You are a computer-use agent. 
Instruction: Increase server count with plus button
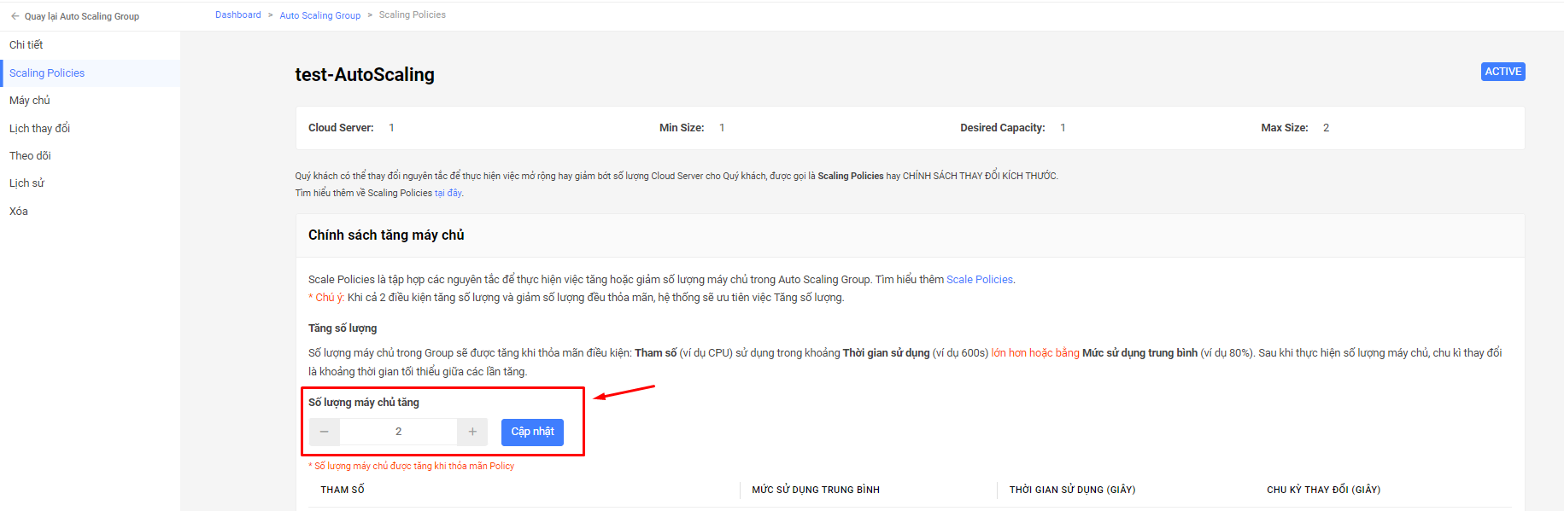pyautogui.click(x=472, y=432)
